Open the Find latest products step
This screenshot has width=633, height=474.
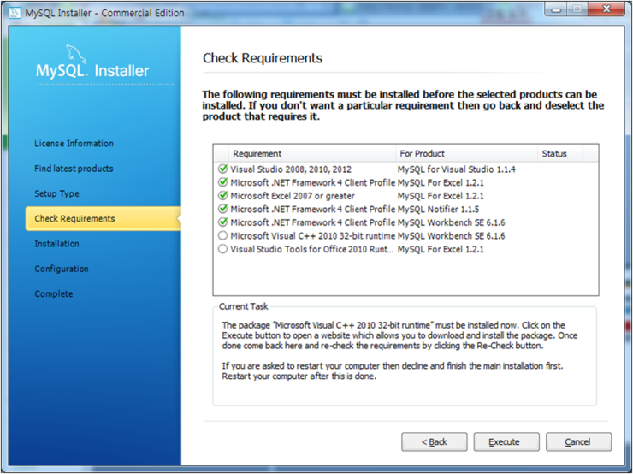[x=74, y=169]
